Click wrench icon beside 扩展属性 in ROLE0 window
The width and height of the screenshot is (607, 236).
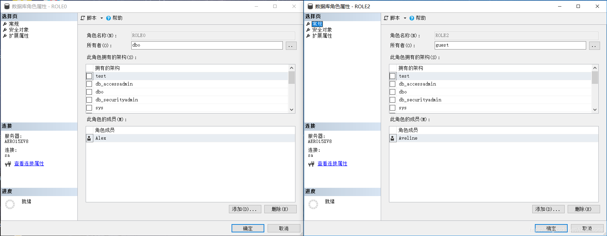[x=5, y=36]
